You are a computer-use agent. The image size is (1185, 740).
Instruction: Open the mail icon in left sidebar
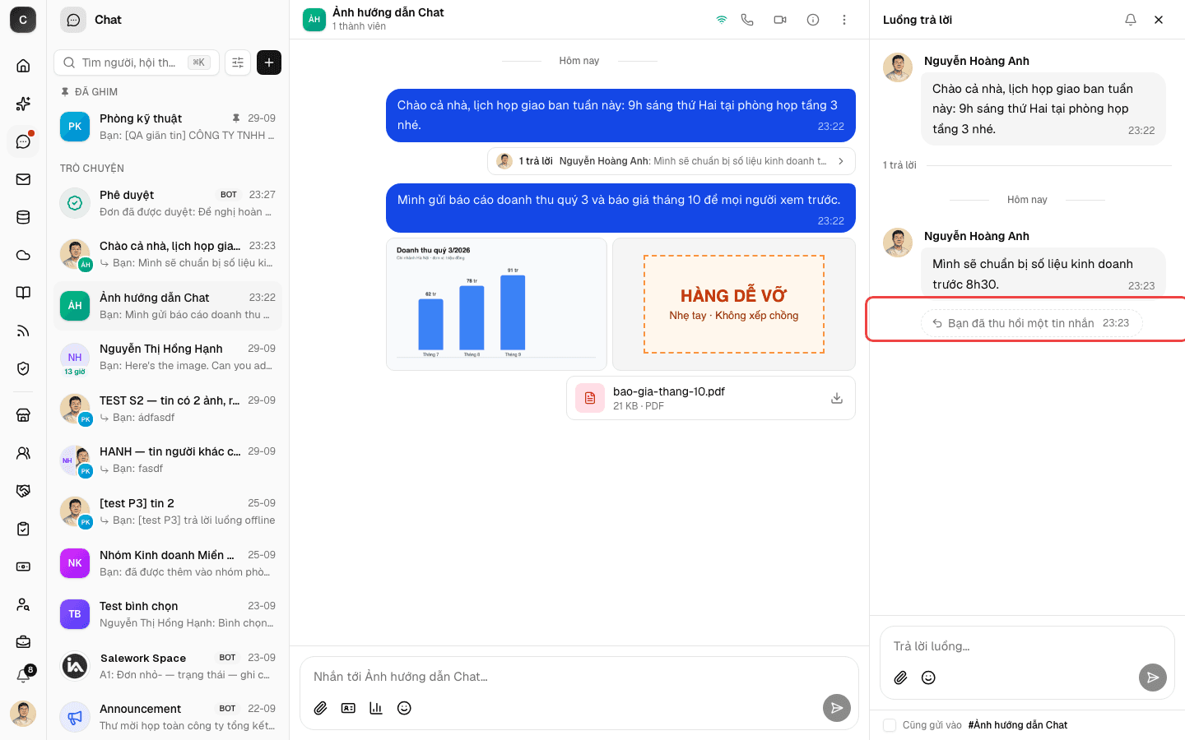click(23, 179)
